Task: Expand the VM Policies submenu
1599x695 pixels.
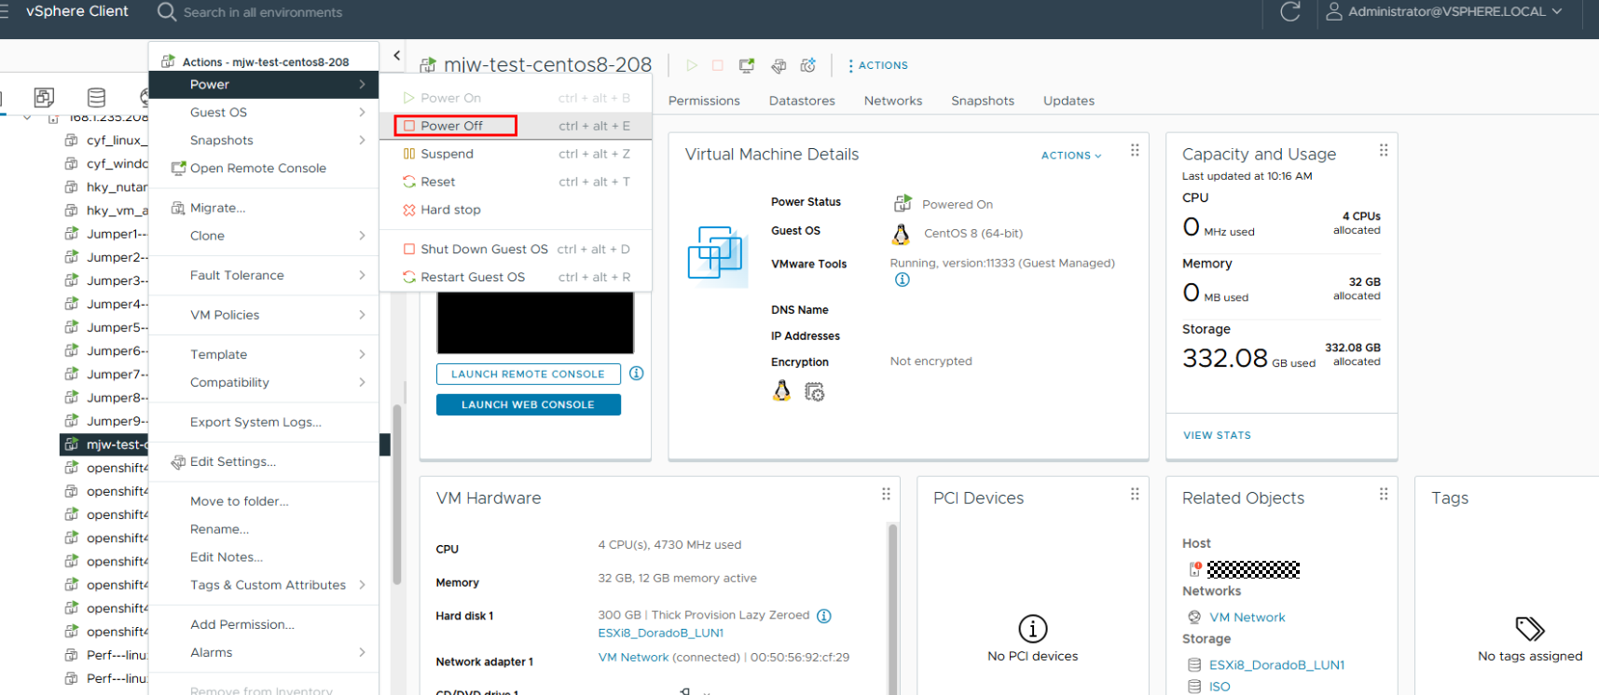Action: pyautogui.click(x=264, y=315)
